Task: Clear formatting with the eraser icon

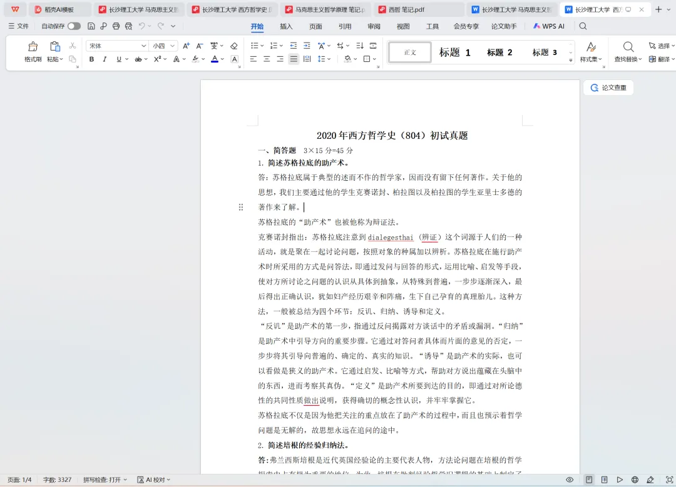Action: click(234, 46)
